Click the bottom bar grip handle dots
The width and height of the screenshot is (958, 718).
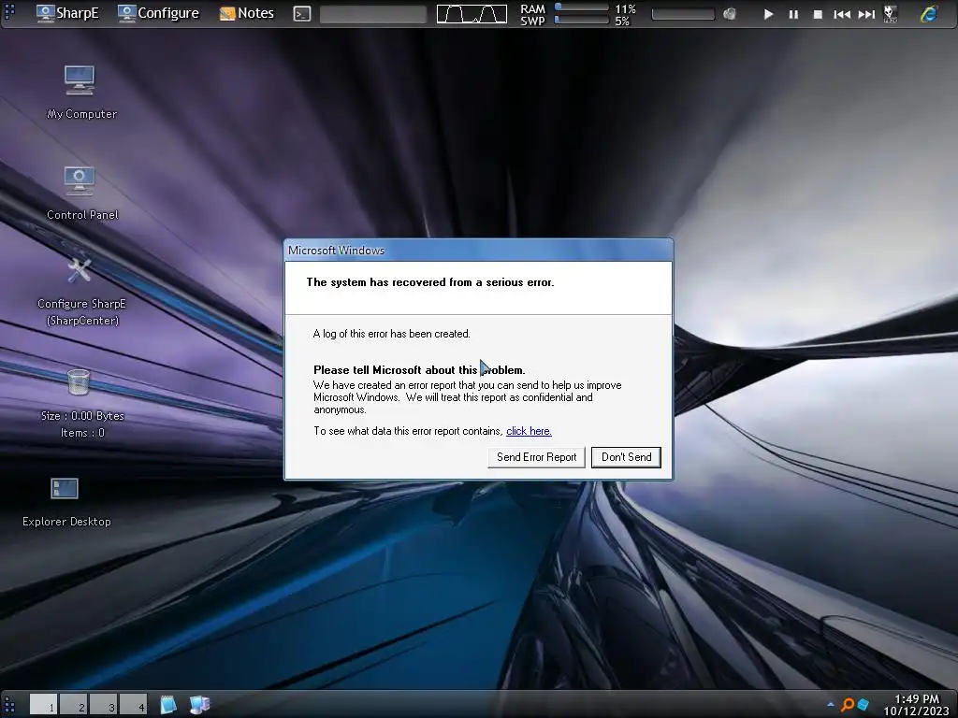(x=9, y=704)
